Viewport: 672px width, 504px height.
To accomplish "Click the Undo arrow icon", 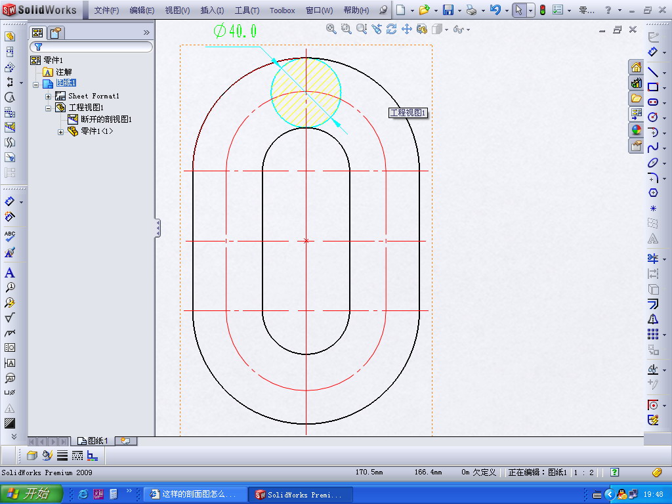I will point(495,10).
